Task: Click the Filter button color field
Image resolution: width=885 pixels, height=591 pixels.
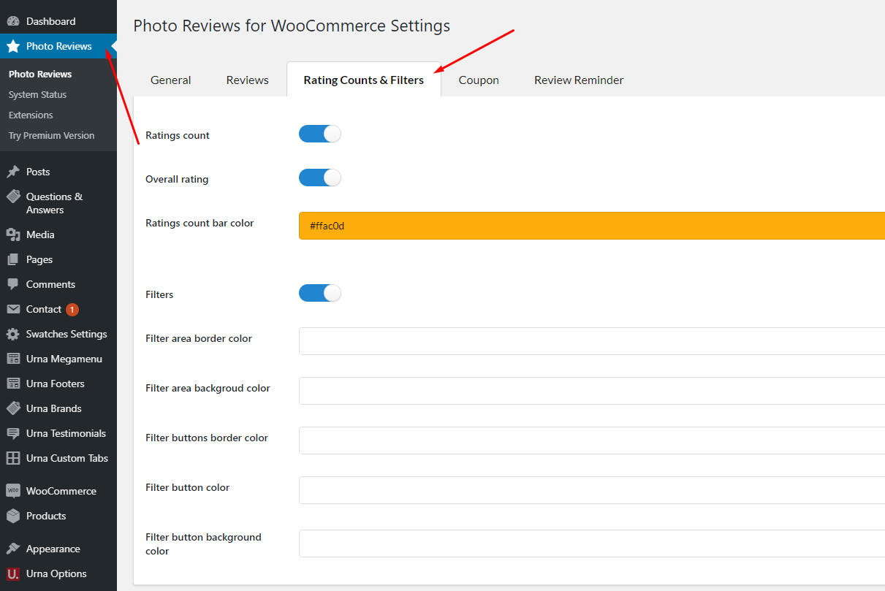Action: click(592, 490)
